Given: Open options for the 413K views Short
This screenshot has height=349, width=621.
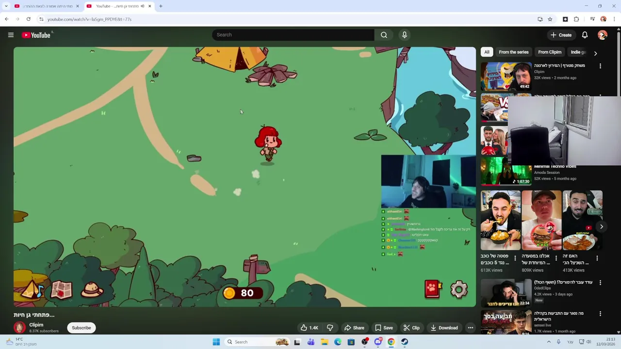Looking at the screenshot, I should coord(597,258).
